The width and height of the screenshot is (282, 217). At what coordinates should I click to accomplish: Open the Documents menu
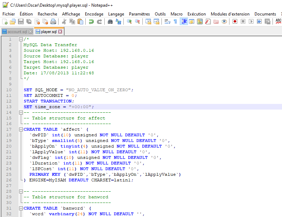(265, 14)
